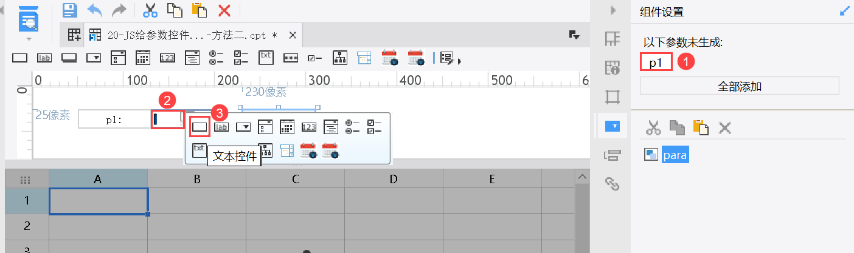The height and width of the screenshot is (253, 854).
Task: Click the Save icon in top toolbar
Action: click(70, 10)
